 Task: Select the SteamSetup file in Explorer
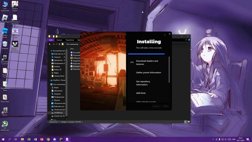click(x=75, y=69)
